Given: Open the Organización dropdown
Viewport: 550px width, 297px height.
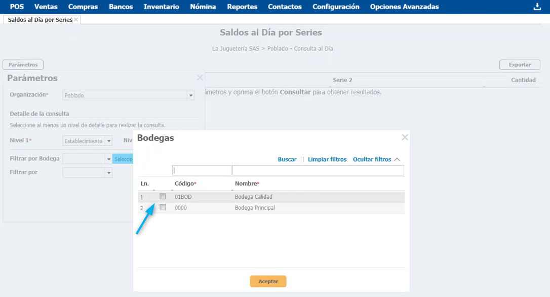Looking at the screenshot, I should click(x=190, y=95).
